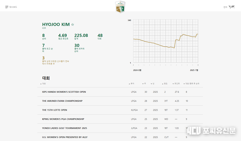
Task: Open KPMG Women's PGA Championship row
Action: 120,119
